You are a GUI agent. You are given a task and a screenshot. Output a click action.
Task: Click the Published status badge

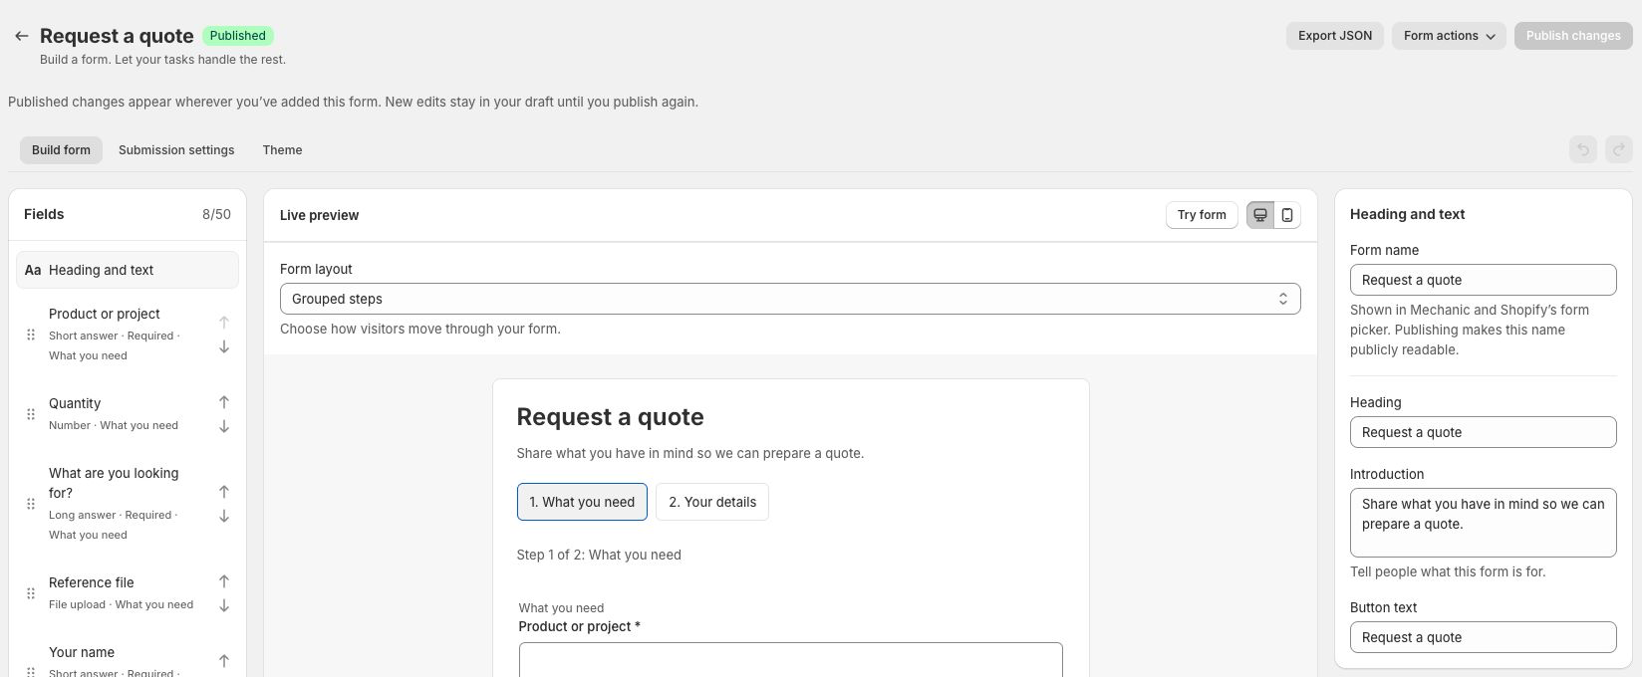[238, 36]
